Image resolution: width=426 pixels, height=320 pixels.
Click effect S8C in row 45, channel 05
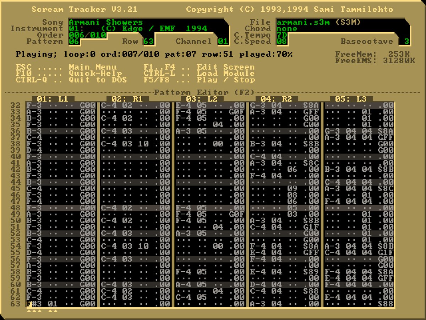pos(386,188)
